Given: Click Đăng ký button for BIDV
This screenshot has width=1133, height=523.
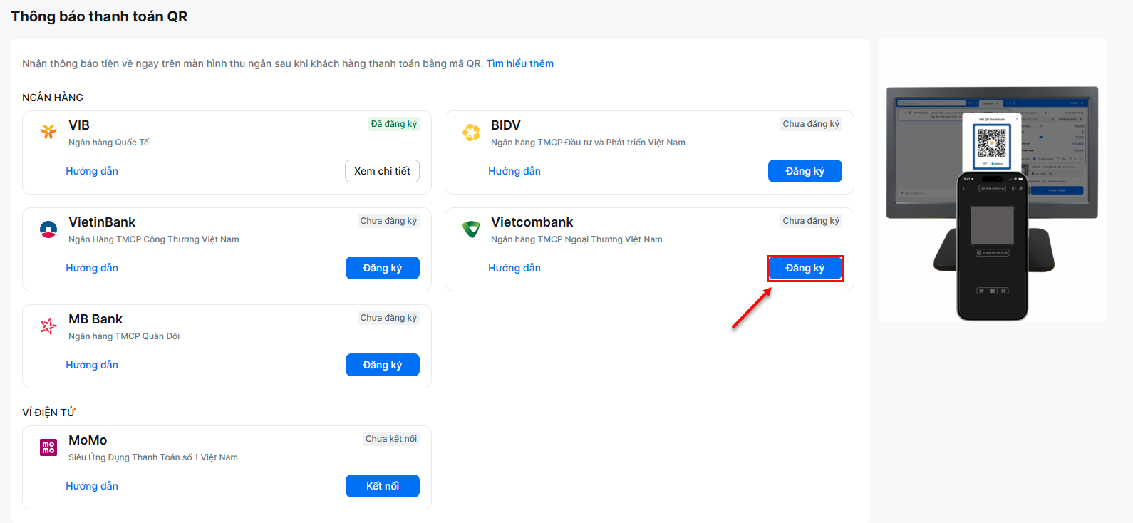Looking at the screenshot, I should pos(805,171).
